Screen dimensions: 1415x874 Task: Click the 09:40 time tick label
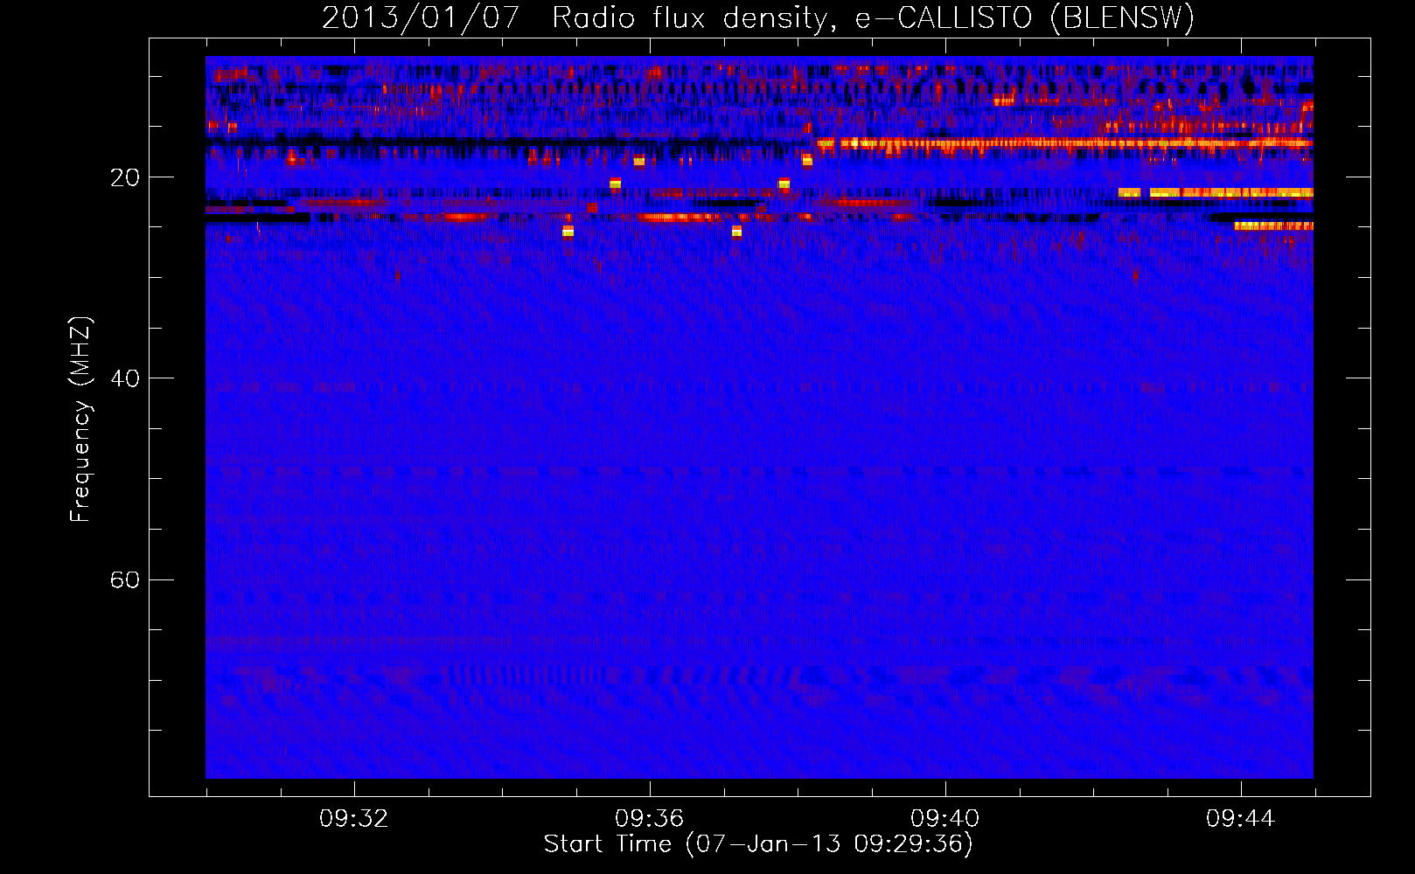(x=944, y=819)
